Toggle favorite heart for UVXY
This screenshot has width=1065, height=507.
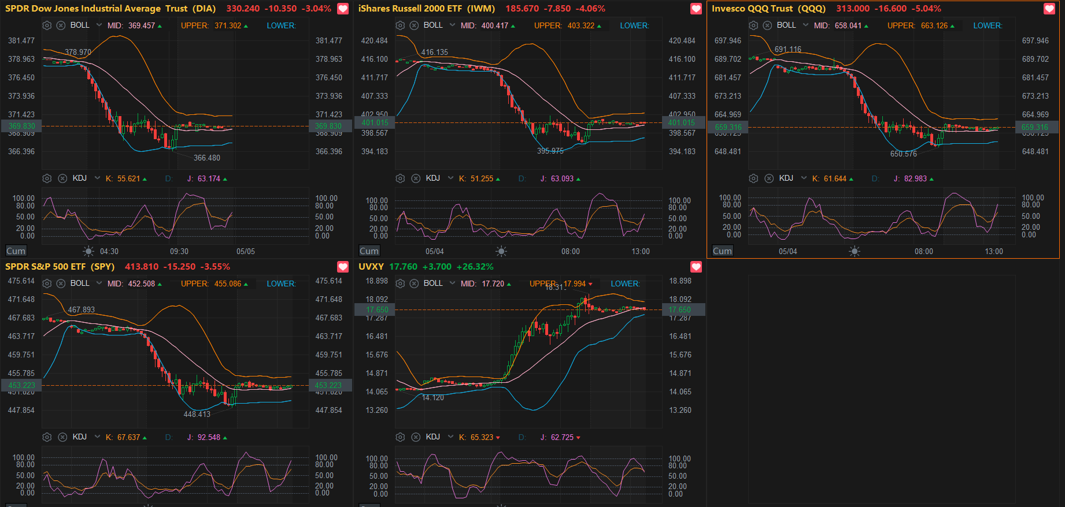tap(696, 267)
